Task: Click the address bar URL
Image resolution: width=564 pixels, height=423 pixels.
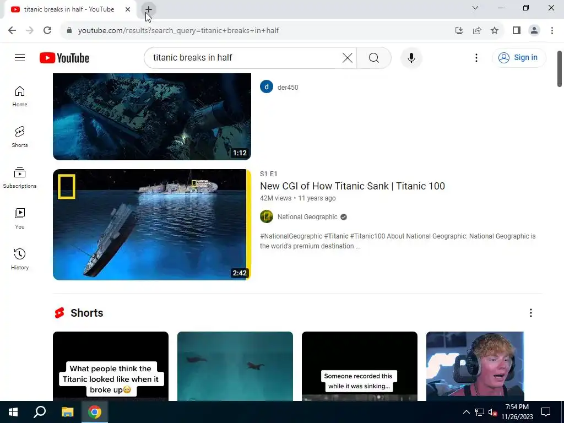Action: (x=178, y=31)
